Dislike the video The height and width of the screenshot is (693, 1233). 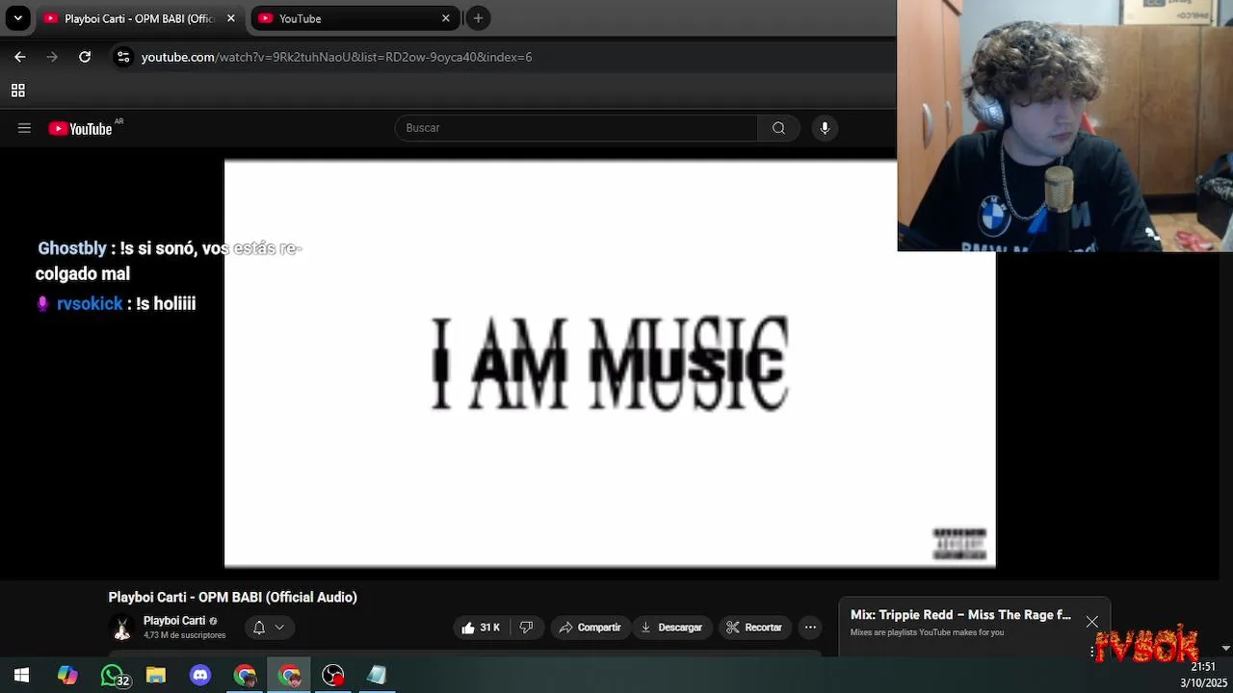526,628
